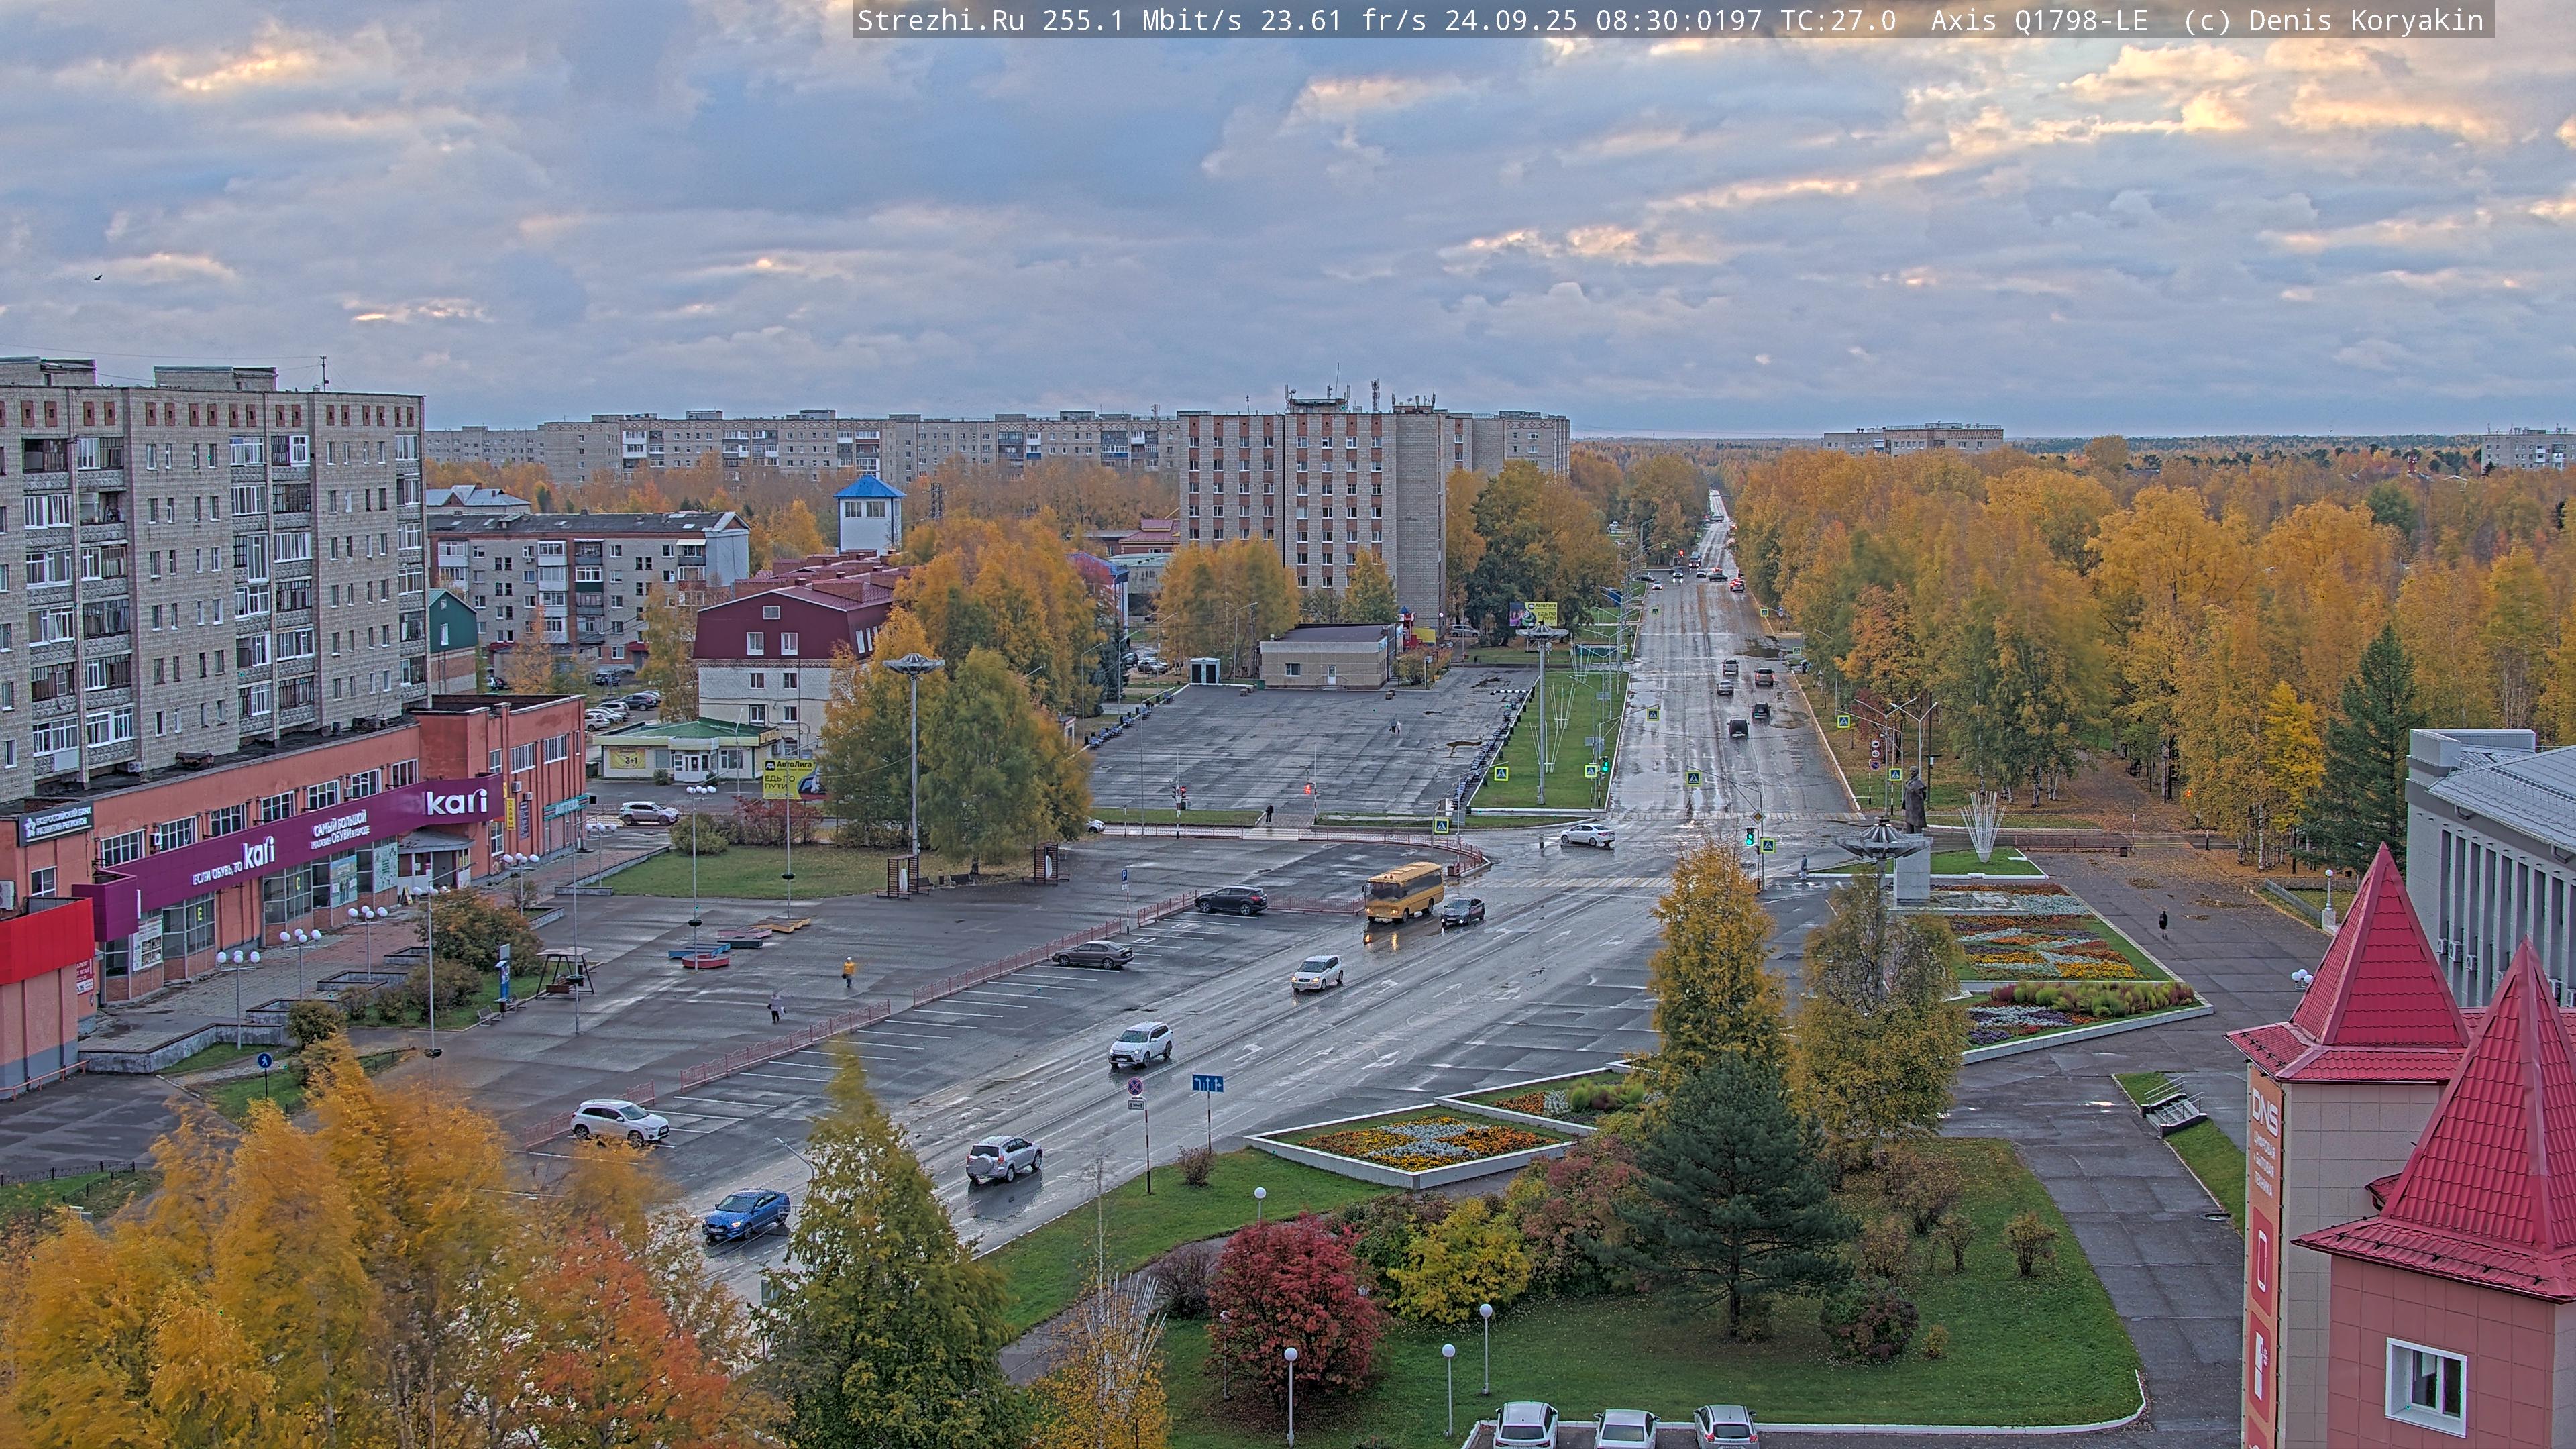Click the Strezhi.Ru text in the overlay
The height and width of the screenshot is (1449, 2576).
940,20
